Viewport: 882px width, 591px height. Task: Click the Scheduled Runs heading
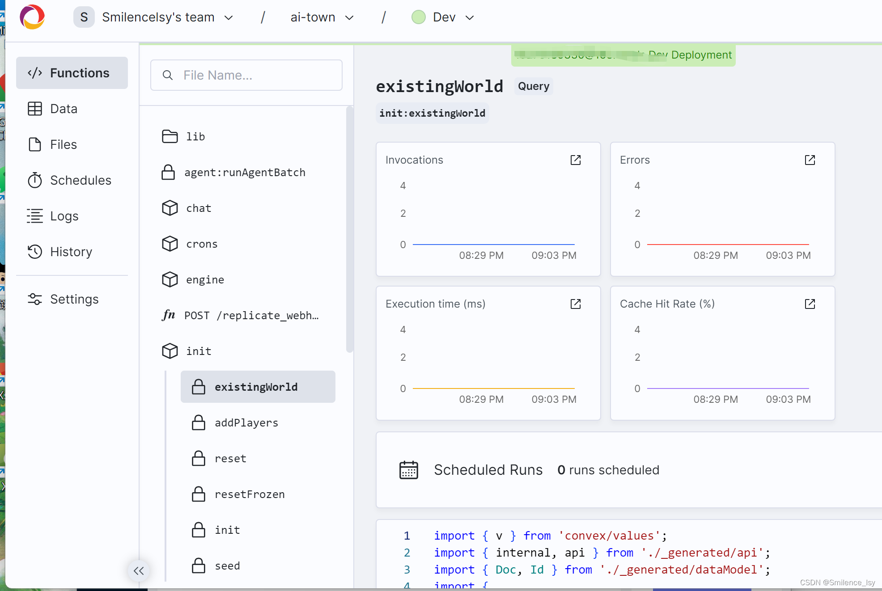coord(488,470)
